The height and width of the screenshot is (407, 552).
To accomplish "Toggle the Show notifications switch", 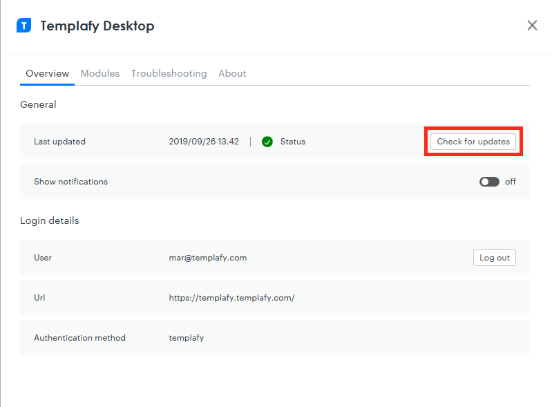I will pyautogui.click(x=489, y=182).
